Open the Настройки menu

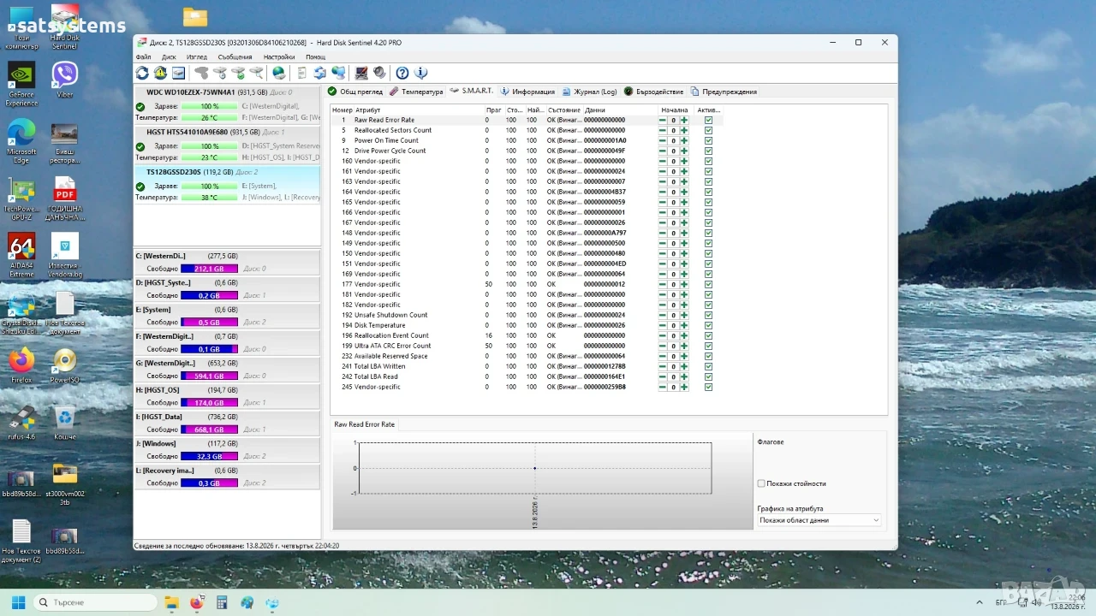tap(279, 57)
